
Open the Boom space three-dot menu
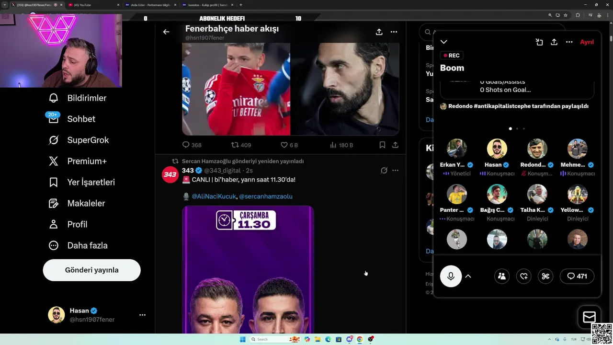click(569, 42)
